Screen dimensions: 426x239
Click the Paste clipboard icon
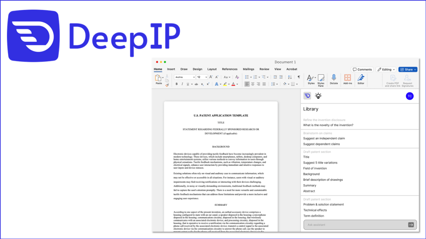[159, 78]
